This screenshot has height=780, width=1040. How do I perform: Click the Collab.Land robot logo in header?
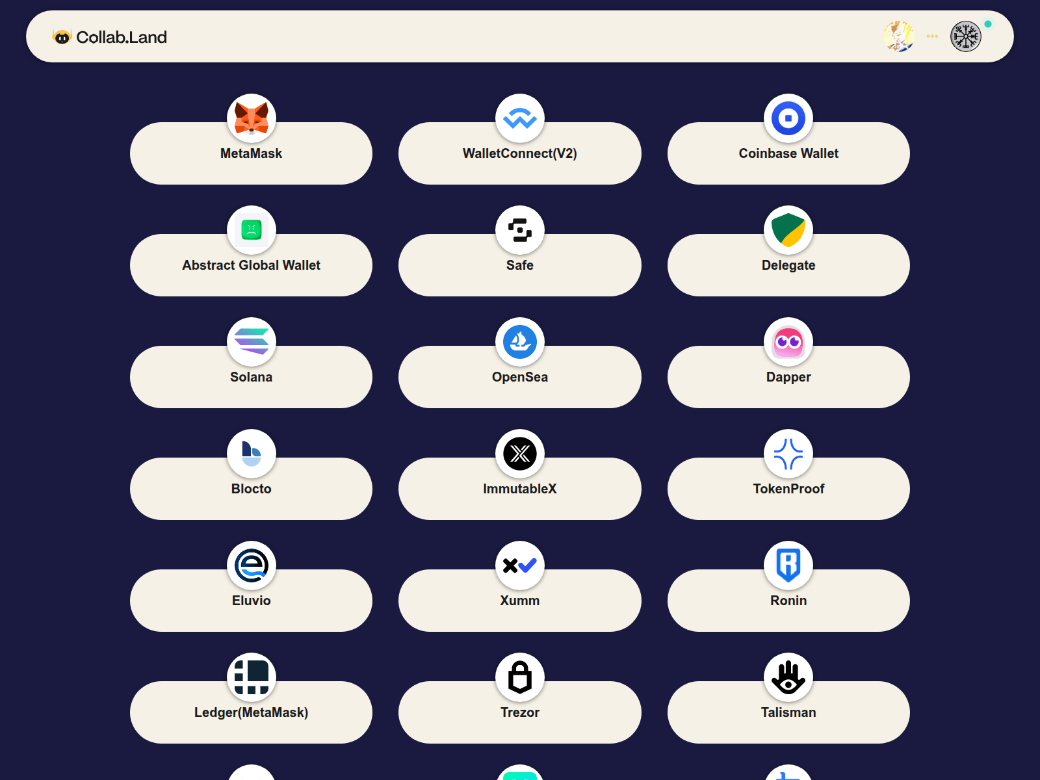pyautogui.click(x=62, y=37)
